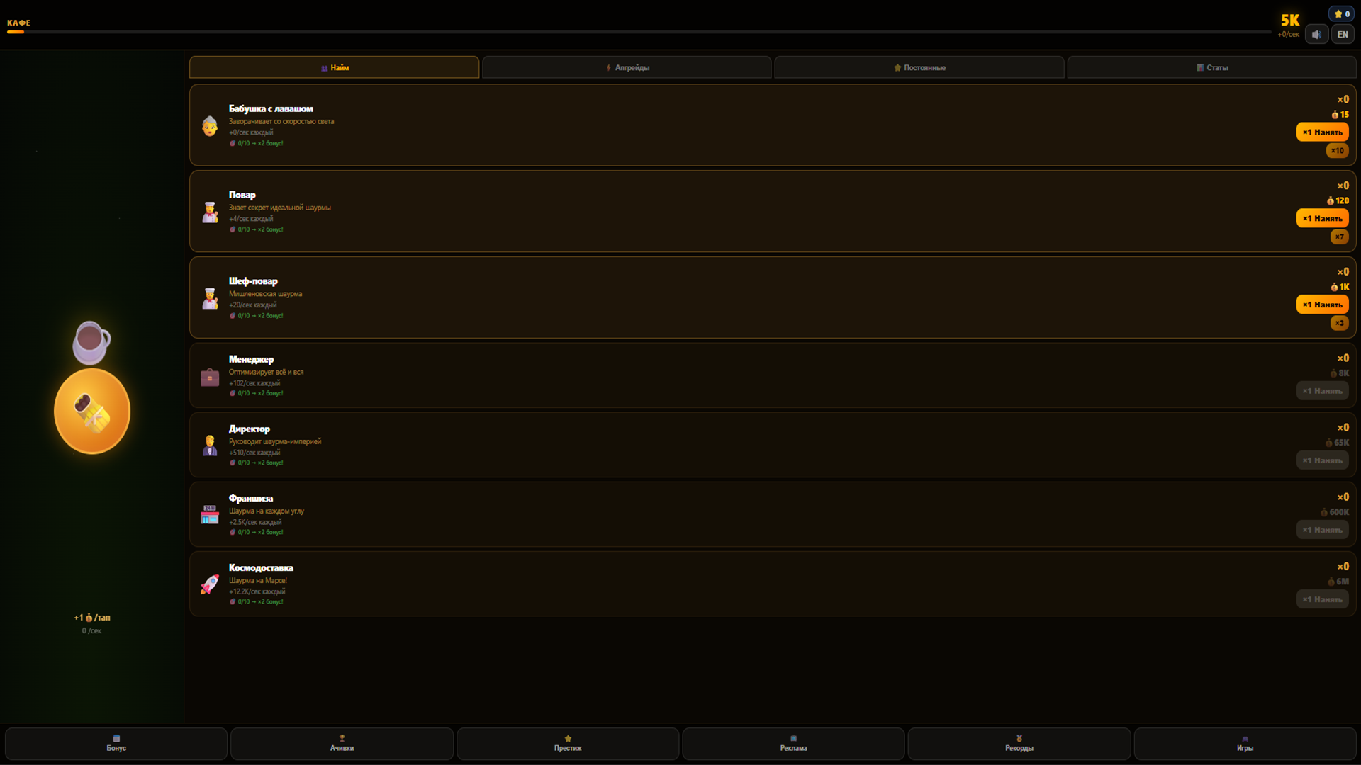This screenshot has height=765, width=1361.
Task: Click the Менеджер title text
Action: [x=251, y=359]
